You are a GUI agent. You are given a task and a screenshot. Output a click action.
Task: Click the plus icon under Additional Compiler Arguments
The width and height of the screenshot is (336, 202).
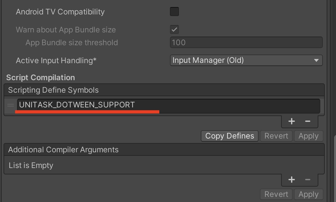pos(291,180)
